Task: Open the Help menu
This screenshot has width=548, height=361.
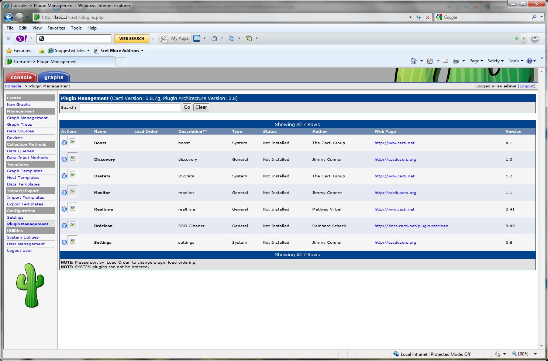Action: (92, 28)
